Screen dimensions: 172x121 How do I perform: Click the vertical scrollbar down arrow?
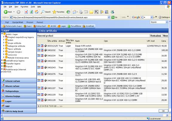(x=170, y=112)
